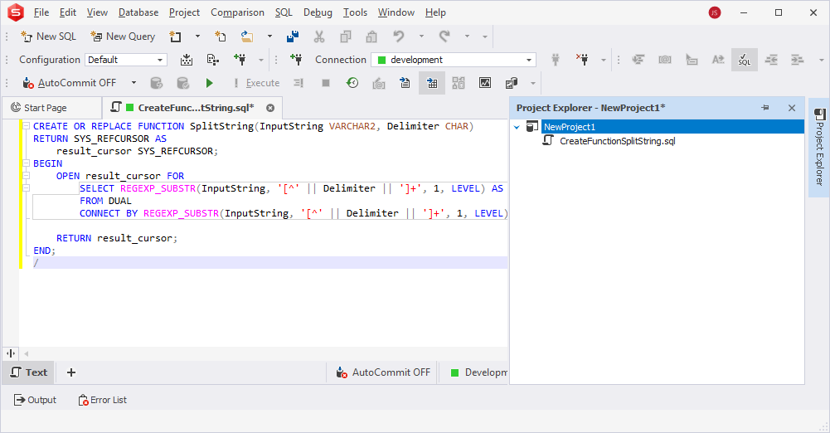Open the Database menu
This screenshot has width=830, height=433.
coord(138,12)
